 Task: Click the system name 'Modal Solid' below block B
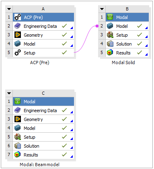[x=123, y=63]
